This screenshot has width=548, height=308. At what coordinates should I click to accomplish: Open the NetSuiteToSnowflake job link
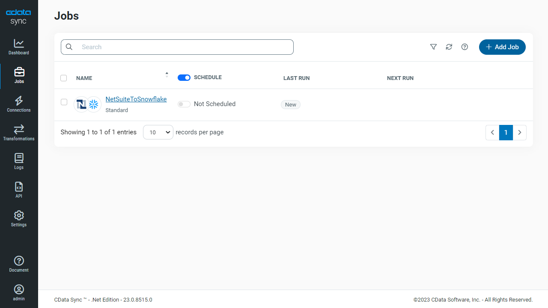[136, 99]
